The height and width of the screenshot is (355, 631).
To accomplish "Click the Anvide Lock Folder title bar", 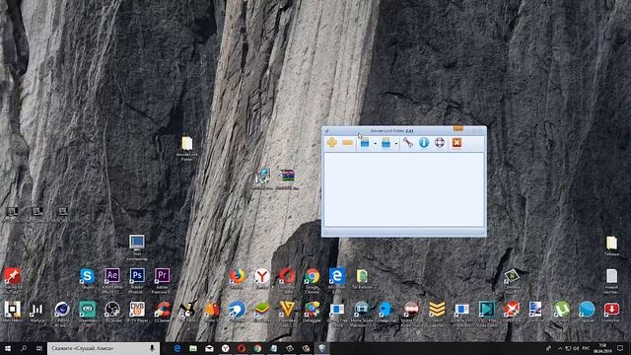I will pos(403,130).
